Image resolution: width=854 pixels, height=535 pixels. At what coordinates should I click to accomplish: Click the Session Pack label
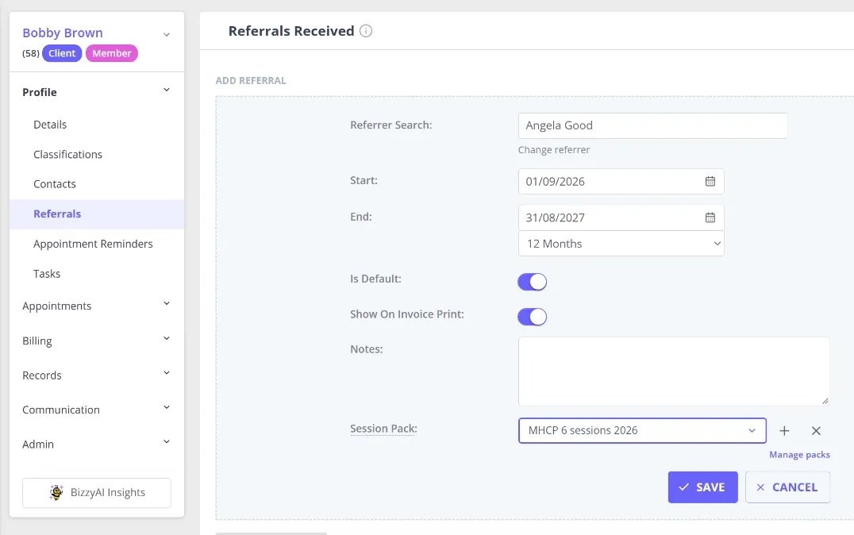tap(383, 429)
